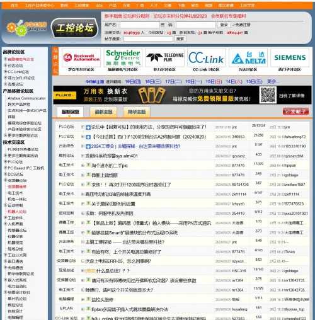This screenshot has width=315, height=320.
Task: Click the 登录 login button
Action: click(224, 25)
